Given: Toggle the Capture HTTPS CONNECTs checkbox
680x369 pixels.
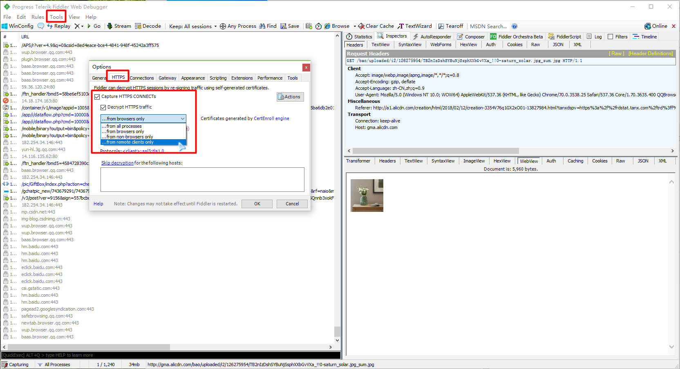Looking at the screenshot, I should tap(97, 97).
